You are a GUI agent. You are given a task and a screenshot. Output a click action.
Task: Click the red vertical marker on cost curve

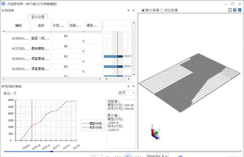[x=32, y=120]
